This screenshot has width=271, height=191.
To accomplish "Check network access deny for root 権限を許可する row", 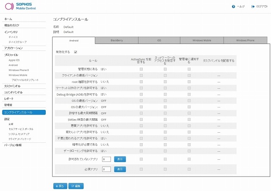I will tap(165, 82).
